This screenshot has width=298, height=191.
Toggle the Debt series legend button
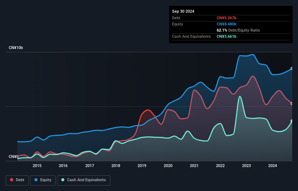[17, 180]
